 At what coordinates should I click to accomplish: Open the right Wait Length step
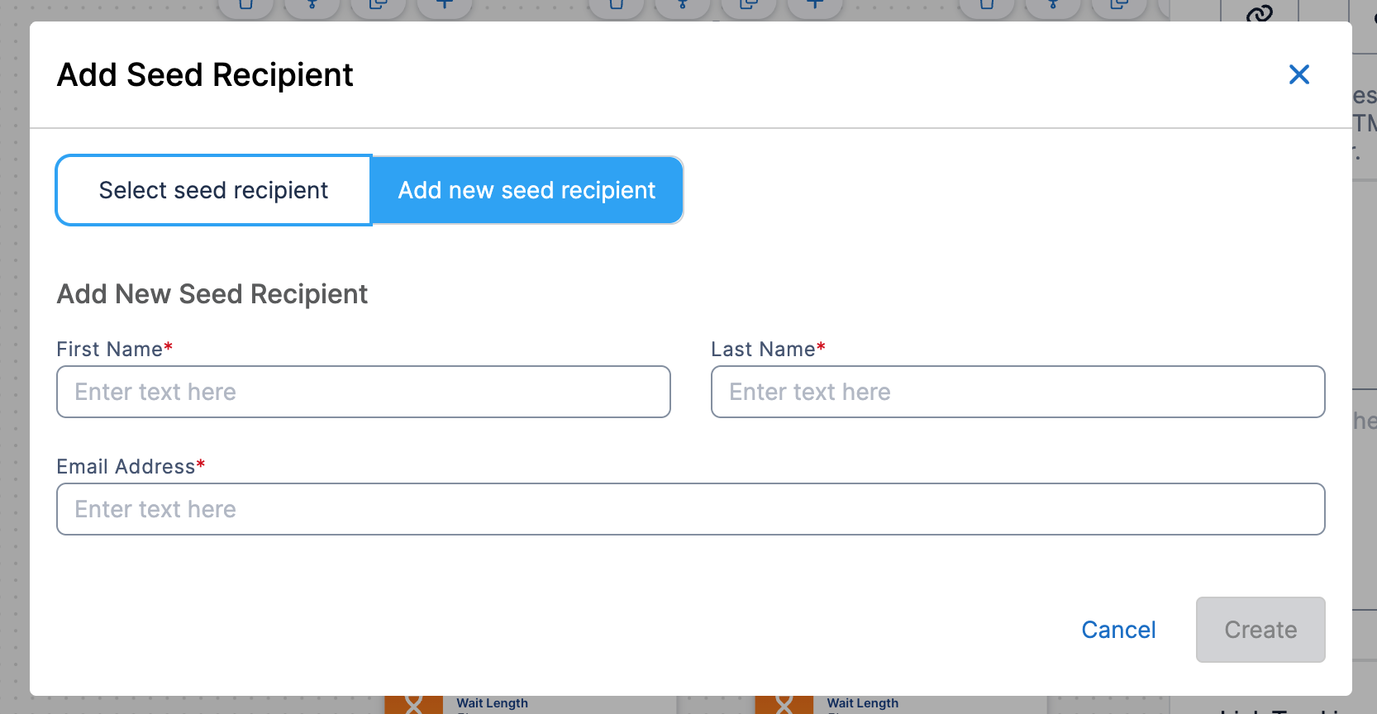863,703
